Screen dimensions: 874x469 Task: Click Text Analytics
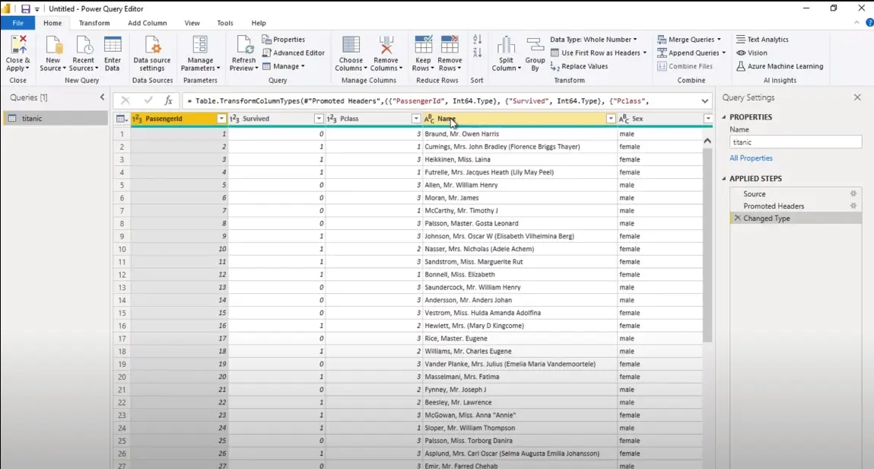click(x=762, y=40)
